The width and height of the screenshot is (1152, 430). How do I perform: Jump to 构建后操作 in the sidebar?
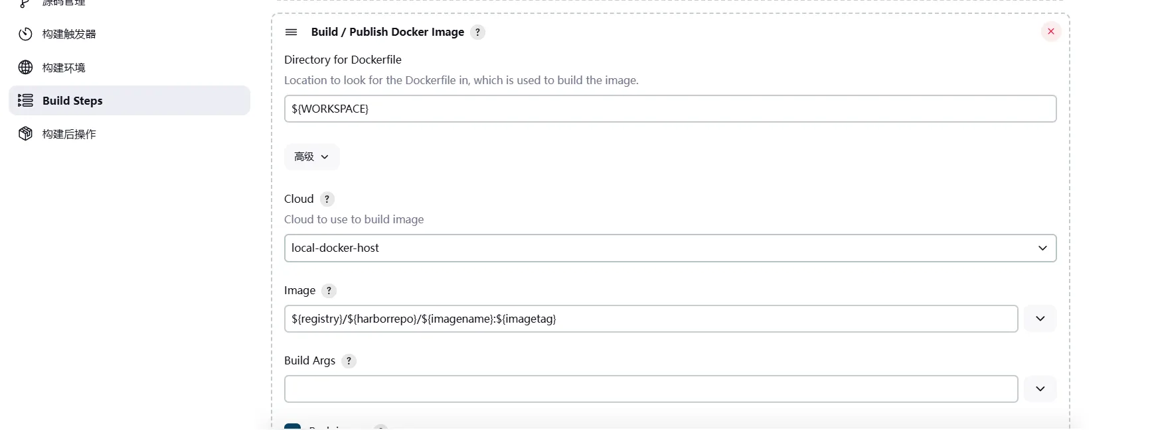tap(129, 134)
